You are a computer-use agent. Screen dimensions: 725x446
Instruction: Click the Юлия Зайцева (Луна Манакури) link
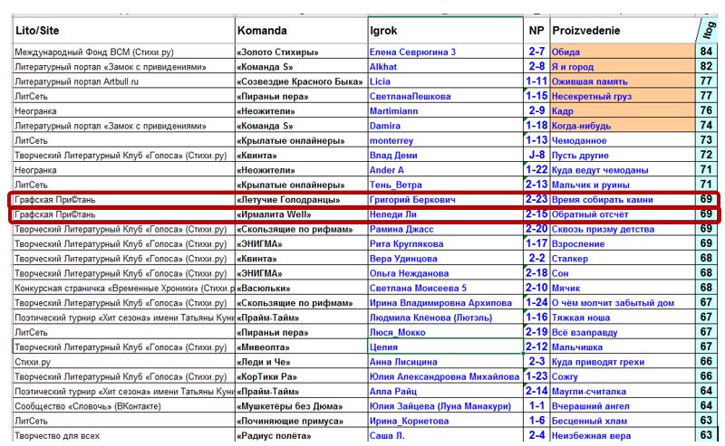(436, 406)
